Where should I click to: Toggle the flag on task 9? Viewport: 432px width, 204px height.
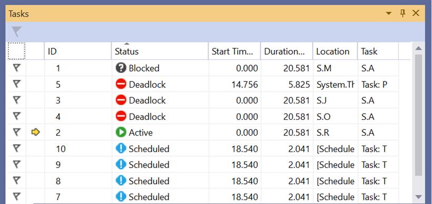tap(17, 165)
